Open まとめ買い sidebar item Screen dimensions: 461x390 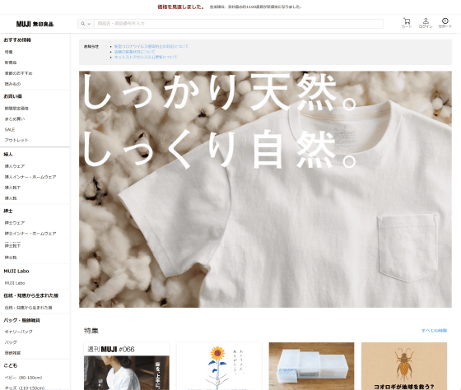[x=15, y=119]
